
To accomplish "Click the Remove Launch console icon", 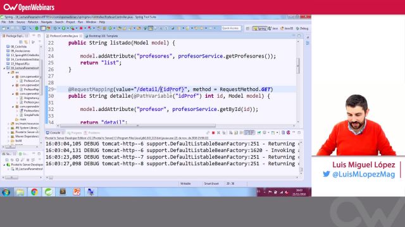I will pos(218,133).
